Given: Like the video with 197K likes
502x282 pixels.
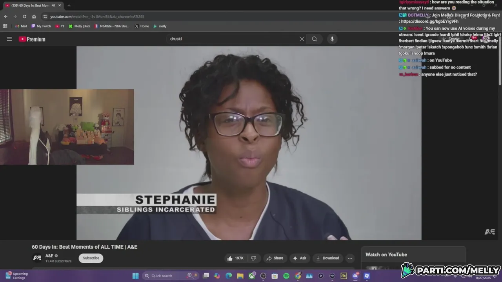Looking at the screenshot, I should 235,258.
